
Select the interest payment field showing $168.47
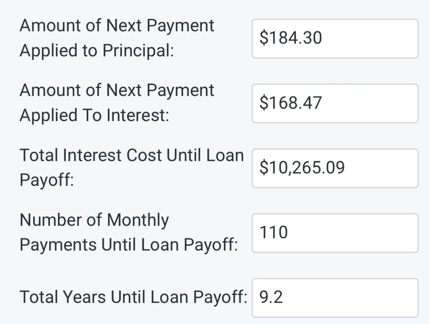[x=335, y=104]
